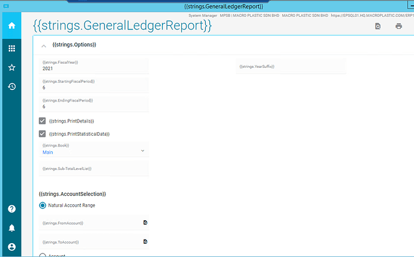The width and height of the screenshot is (414, 257).
Task: Open Favorites star icon in sidebar
Action: point(11,68)
